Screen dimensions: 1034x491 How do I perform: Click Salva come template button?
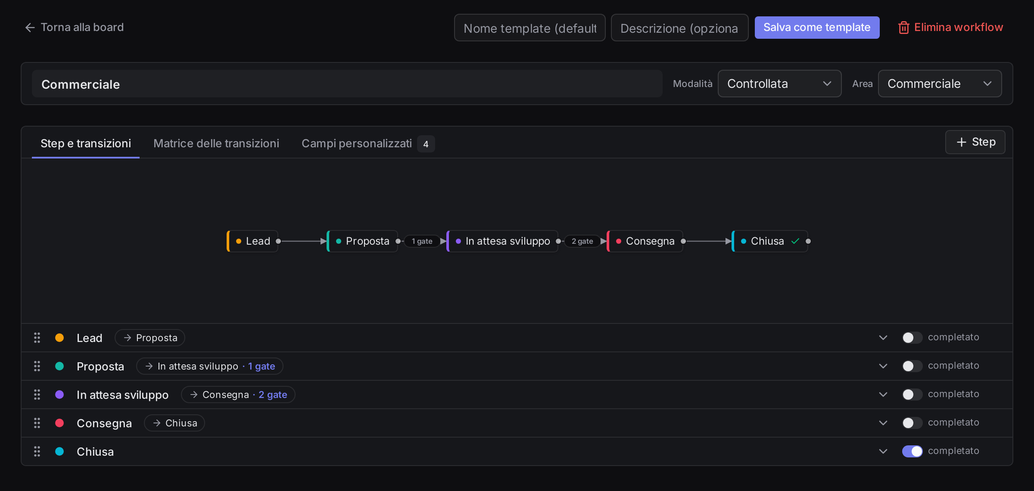(x=817, y=28)
